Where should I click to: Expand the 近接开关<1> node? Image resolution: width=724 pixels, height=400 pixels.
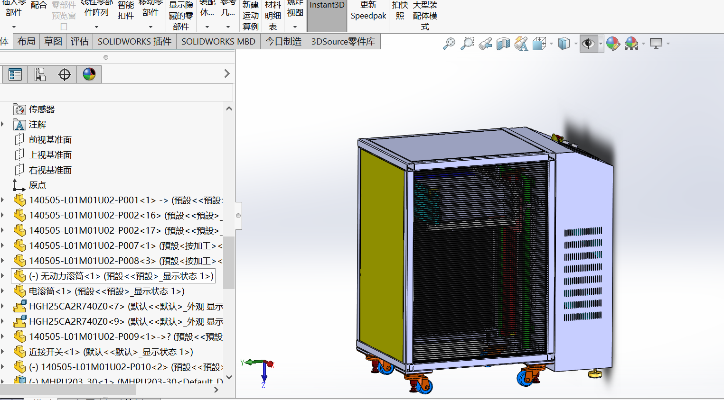click(x=2, y=352)
